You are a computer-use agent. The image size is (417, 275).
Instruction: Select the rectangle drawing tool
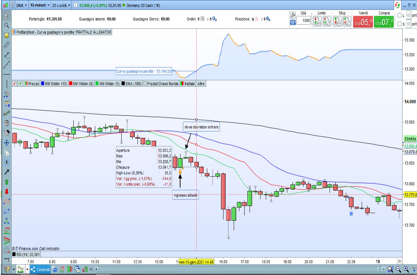point(7,212)
